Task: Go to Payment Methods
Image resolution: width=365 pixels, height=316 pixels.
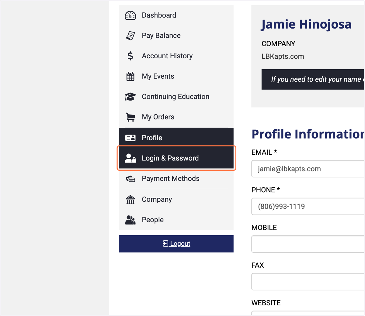Action: tap(176, 179)
